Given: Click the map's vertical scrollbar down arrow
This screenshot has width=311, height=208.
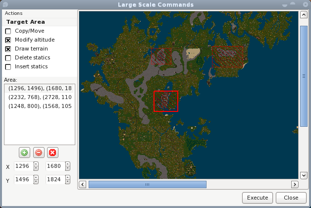Looking at the screenshot, I should (304, 175).
